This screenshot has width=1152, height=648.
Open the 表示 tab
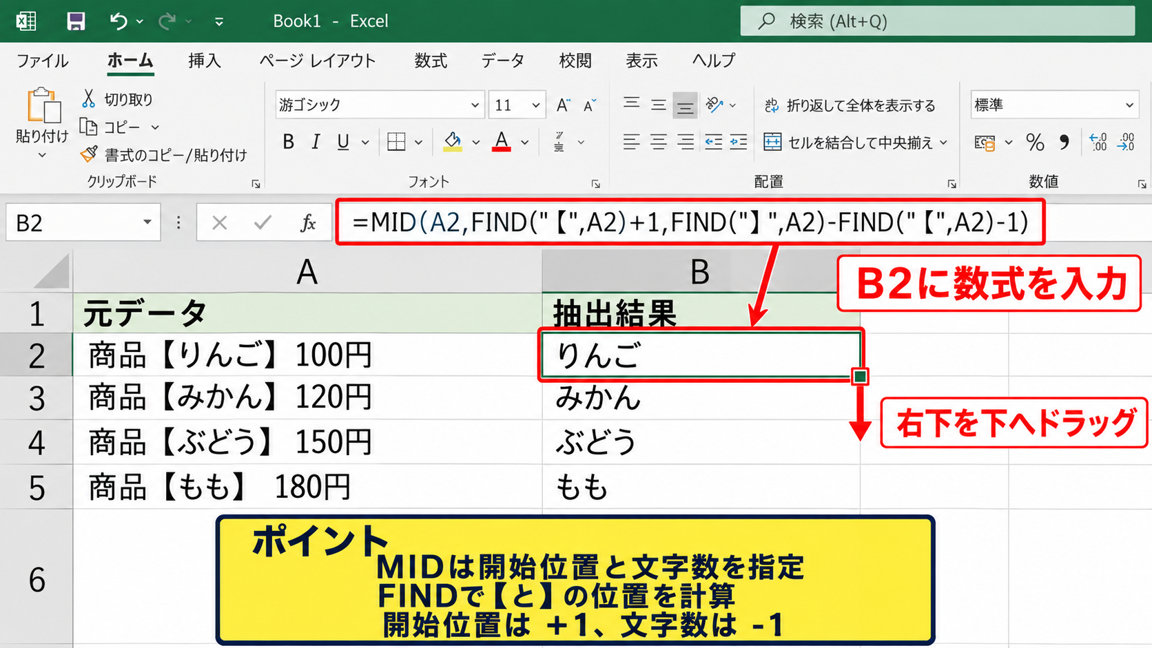[641, 61]
